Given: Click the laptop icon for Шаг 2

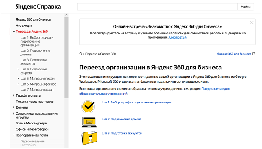Looking at the screenshot, I should (x=89, y=122).
